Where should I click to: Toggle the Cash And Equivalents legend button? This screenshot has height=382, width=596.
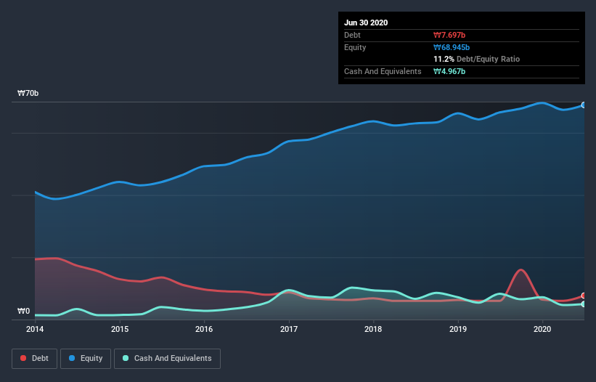click(167, 359)
